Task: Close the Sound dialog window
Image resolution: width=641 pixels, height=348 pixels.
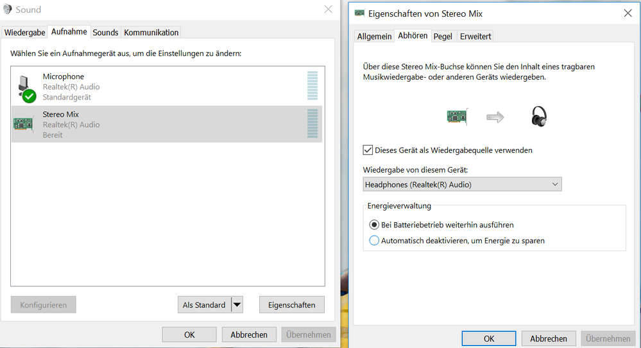Action: (328, 9)
